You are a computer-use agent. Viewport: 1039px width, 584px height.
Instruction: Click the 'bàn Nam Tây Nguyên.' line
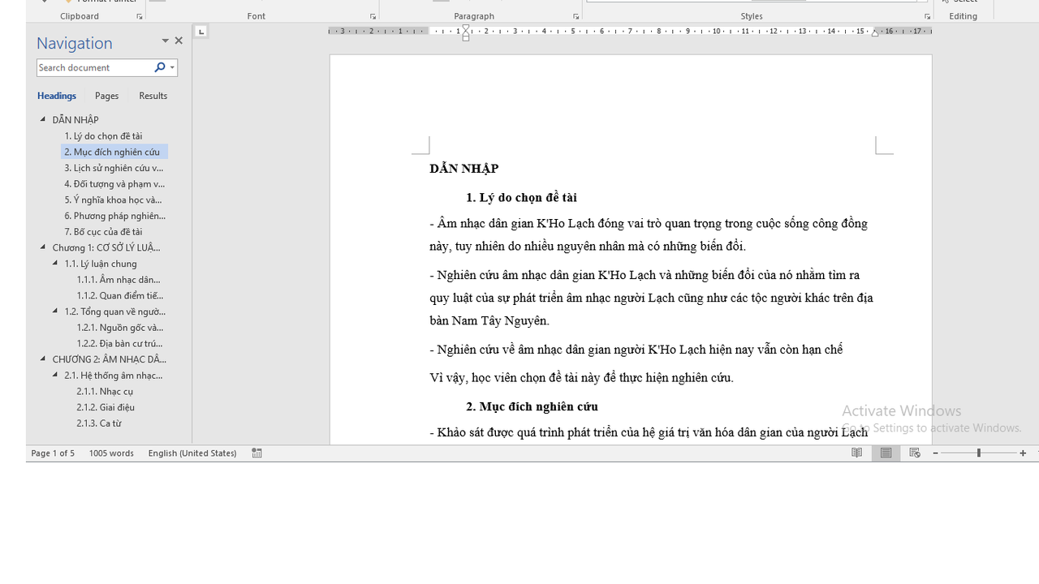[489, 320]
